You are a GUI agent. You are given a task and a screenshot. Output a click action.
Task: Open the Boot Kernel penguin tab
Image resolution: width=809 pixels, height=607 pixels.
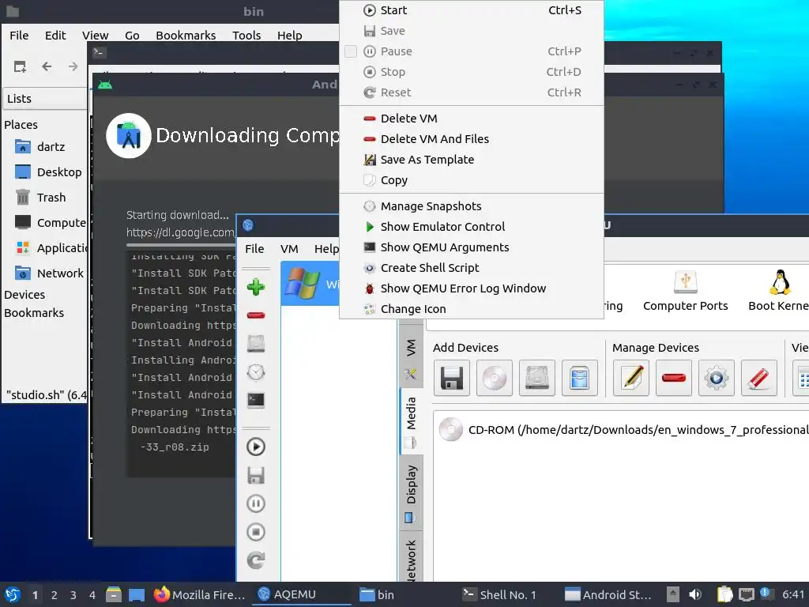779,291
